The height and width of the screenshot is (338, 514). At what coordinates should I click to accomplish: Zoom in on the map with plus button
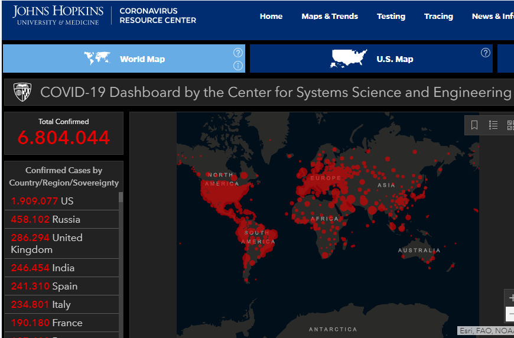point(510,298)
